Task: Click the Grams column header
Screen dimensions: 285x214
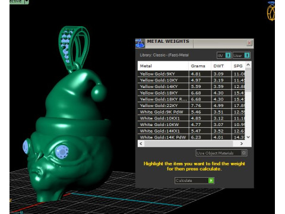Action: (x=200, y=66)
